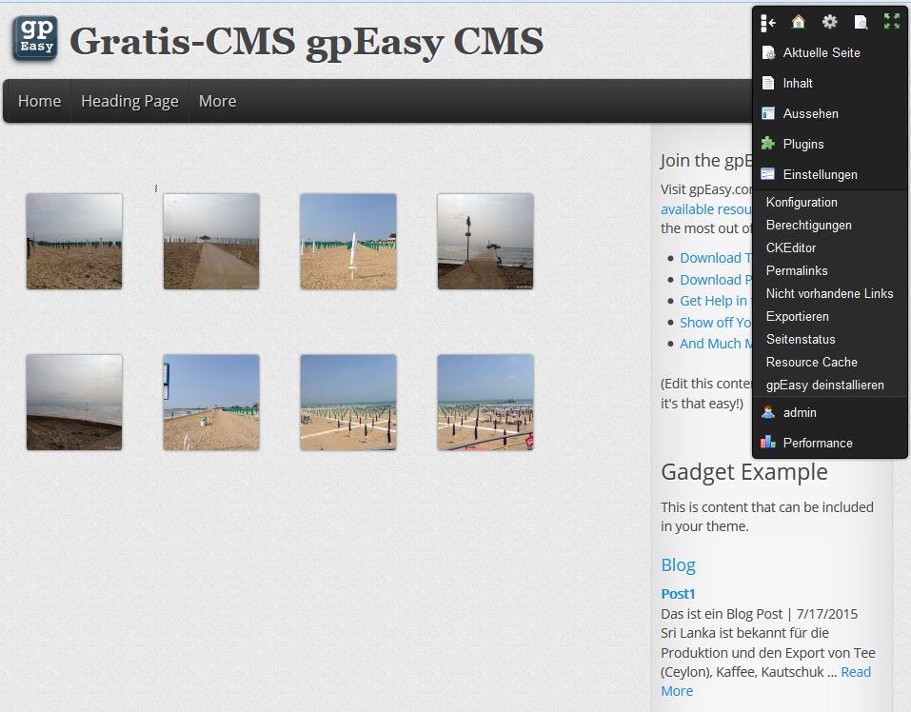Collapse the admin panel with the arrow icon

(768, 23)
